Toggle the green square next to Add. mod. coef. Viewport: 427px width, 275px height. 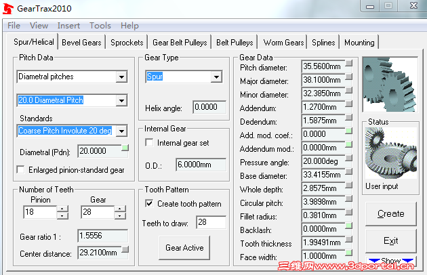pos(349,131)
